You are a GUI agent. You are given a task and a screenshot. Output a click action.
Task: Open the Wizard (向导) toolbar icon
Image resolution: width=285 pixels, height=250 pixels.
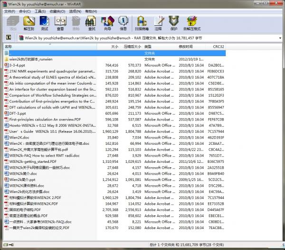[x=107, y=23]
